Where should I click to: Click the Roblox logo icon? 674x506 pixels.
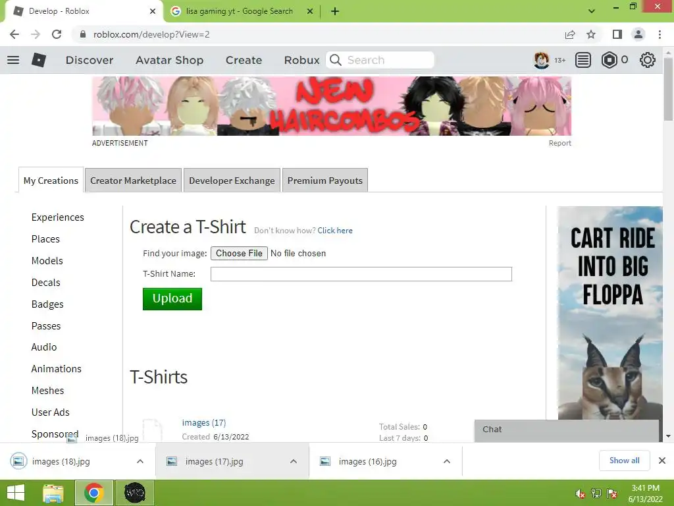(x=39, y=60)
